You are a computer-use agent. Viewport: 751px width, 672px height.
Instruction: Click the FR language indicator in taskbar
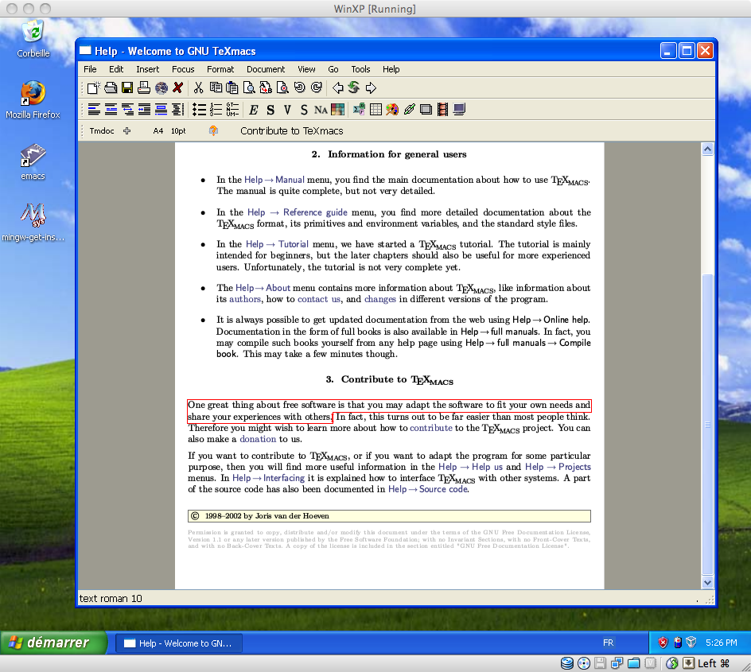pyautogui.click(x=609, y=643)
